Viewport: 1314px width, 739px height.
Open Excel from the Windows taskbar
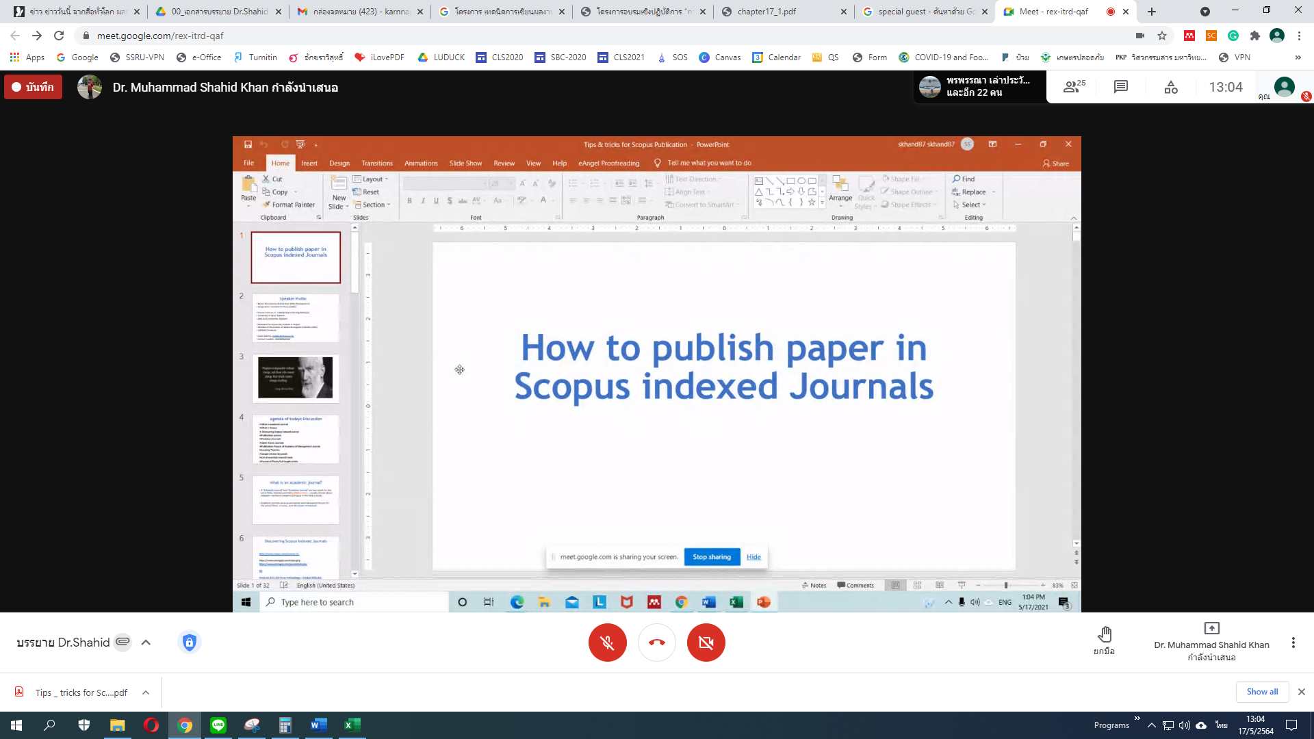pos(352,725)
